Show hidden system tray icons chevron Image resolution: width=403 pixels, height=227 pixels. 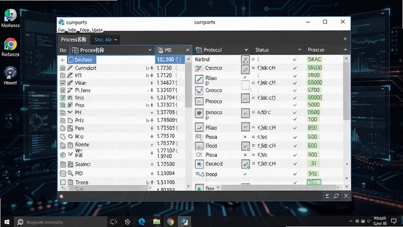[351, 221]
